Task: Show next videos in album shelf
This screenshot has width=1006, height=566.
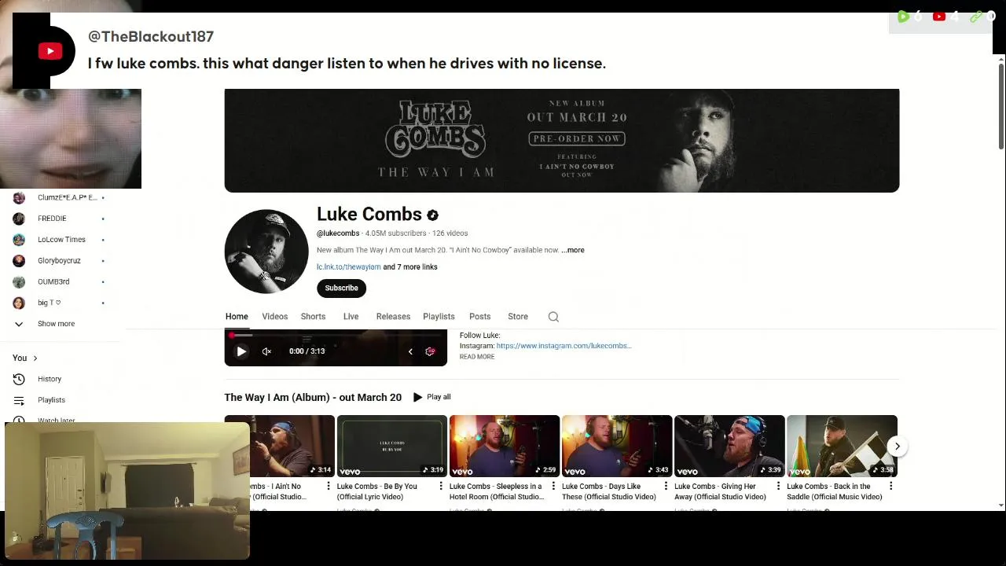Action: click(897, 447)
